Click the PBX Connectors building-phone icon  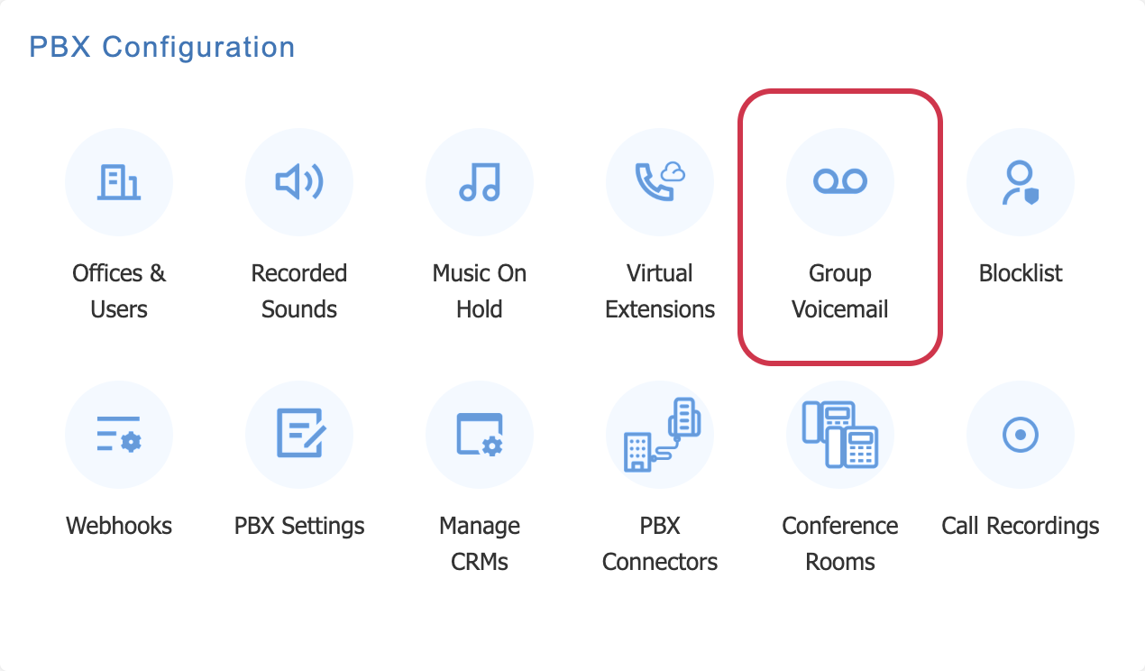(660, 435)
